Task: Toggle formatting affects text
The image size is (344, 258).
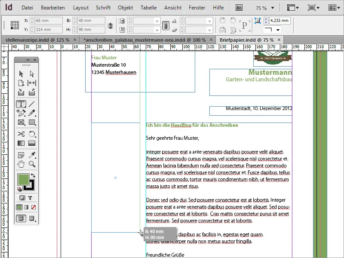Action: point(30,198)
